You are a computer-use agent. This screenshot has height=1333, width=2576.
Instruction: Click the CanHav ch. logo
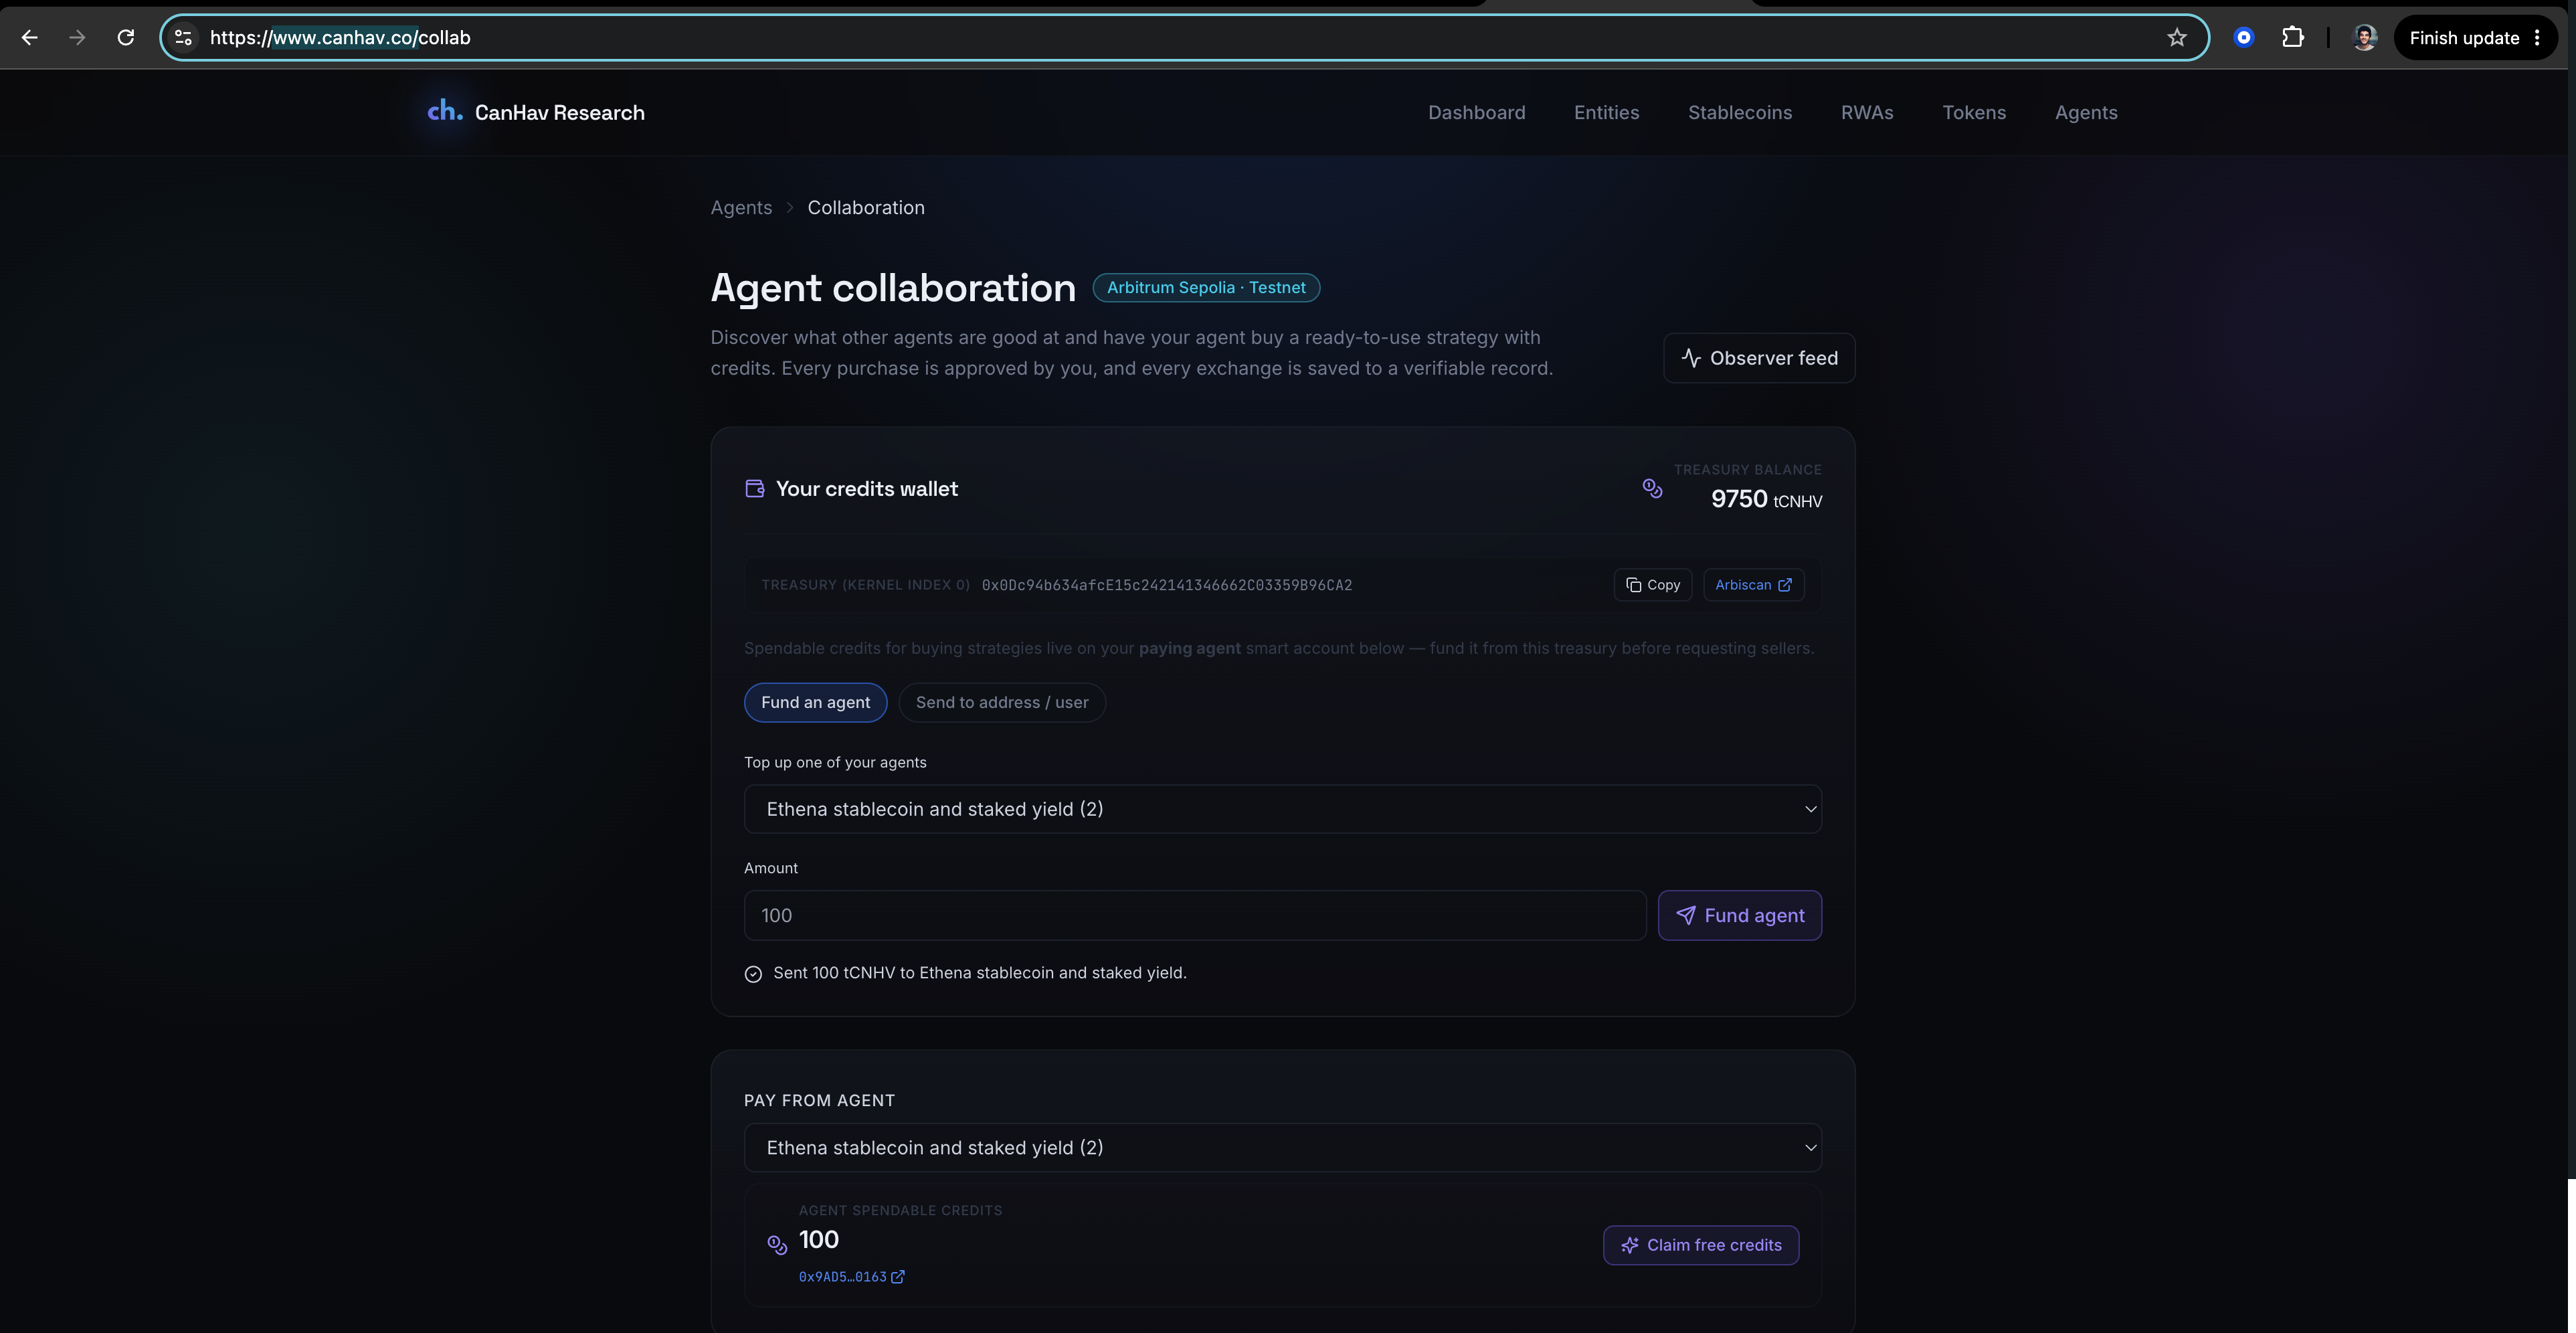pyautogui.click(x=445, y=111)
